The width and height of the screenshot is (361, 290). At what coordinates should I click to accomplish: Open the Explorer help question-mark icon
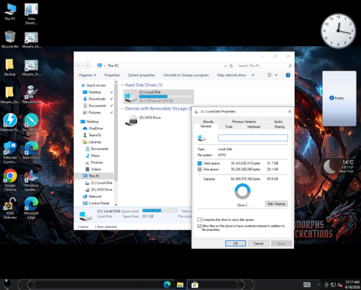coord(288,75)
